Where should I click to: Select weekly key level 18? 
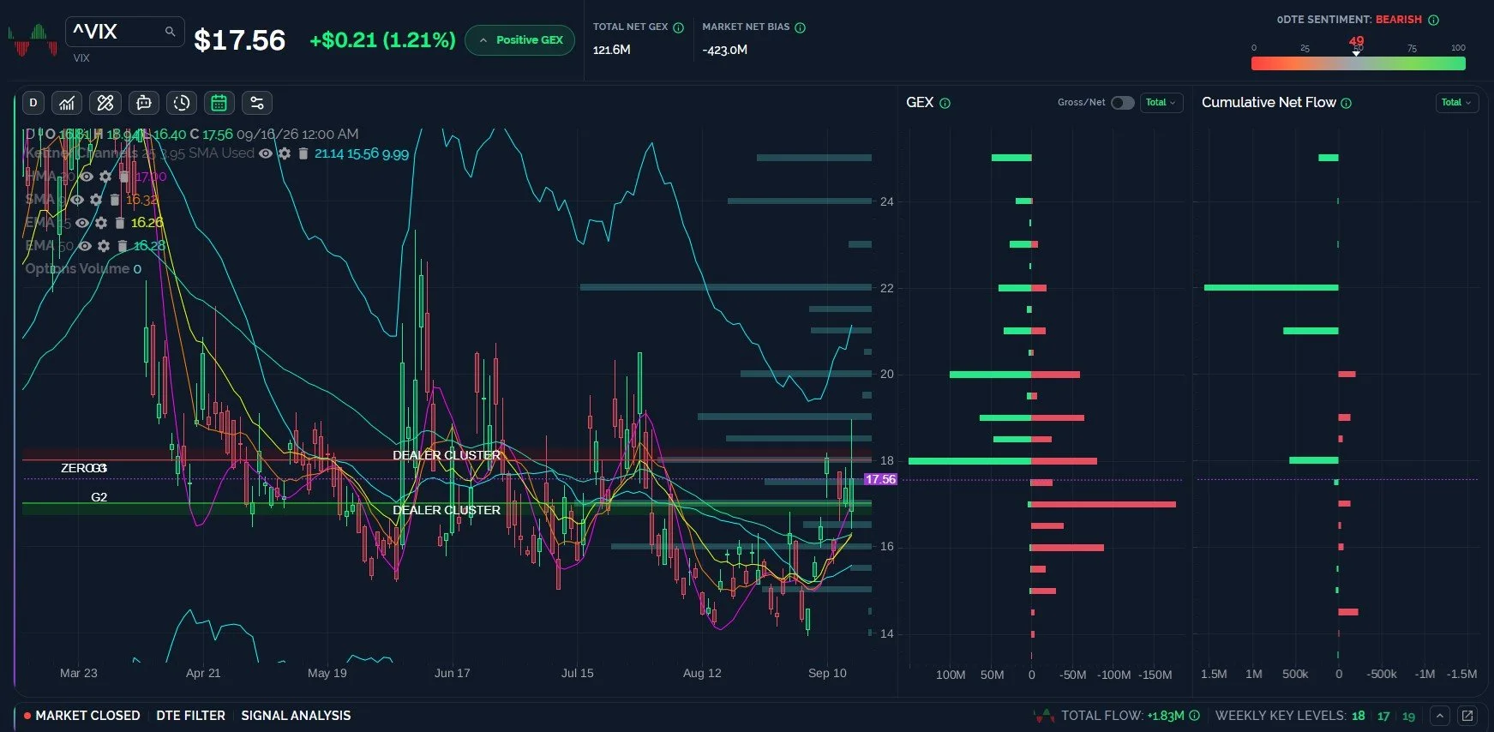[x=1359, y=716]
